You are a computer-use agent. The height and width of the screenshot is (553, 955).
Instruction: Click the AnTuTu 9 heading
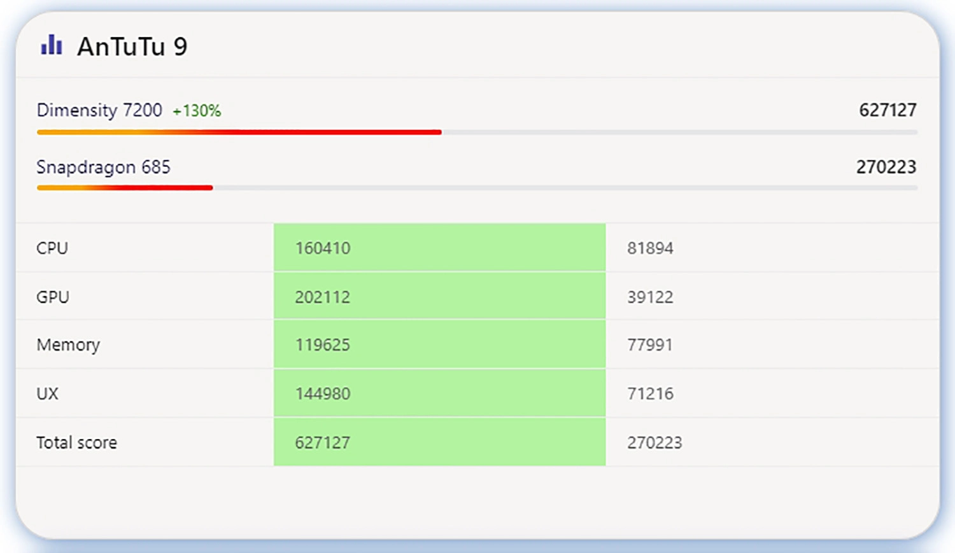click(132, 47)
